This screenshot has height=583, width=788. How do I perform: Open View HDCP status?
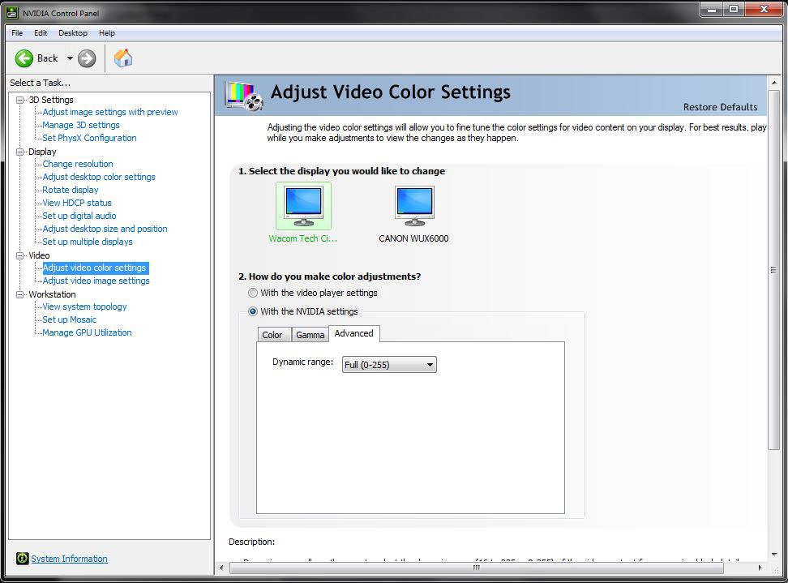coord(77,203)
